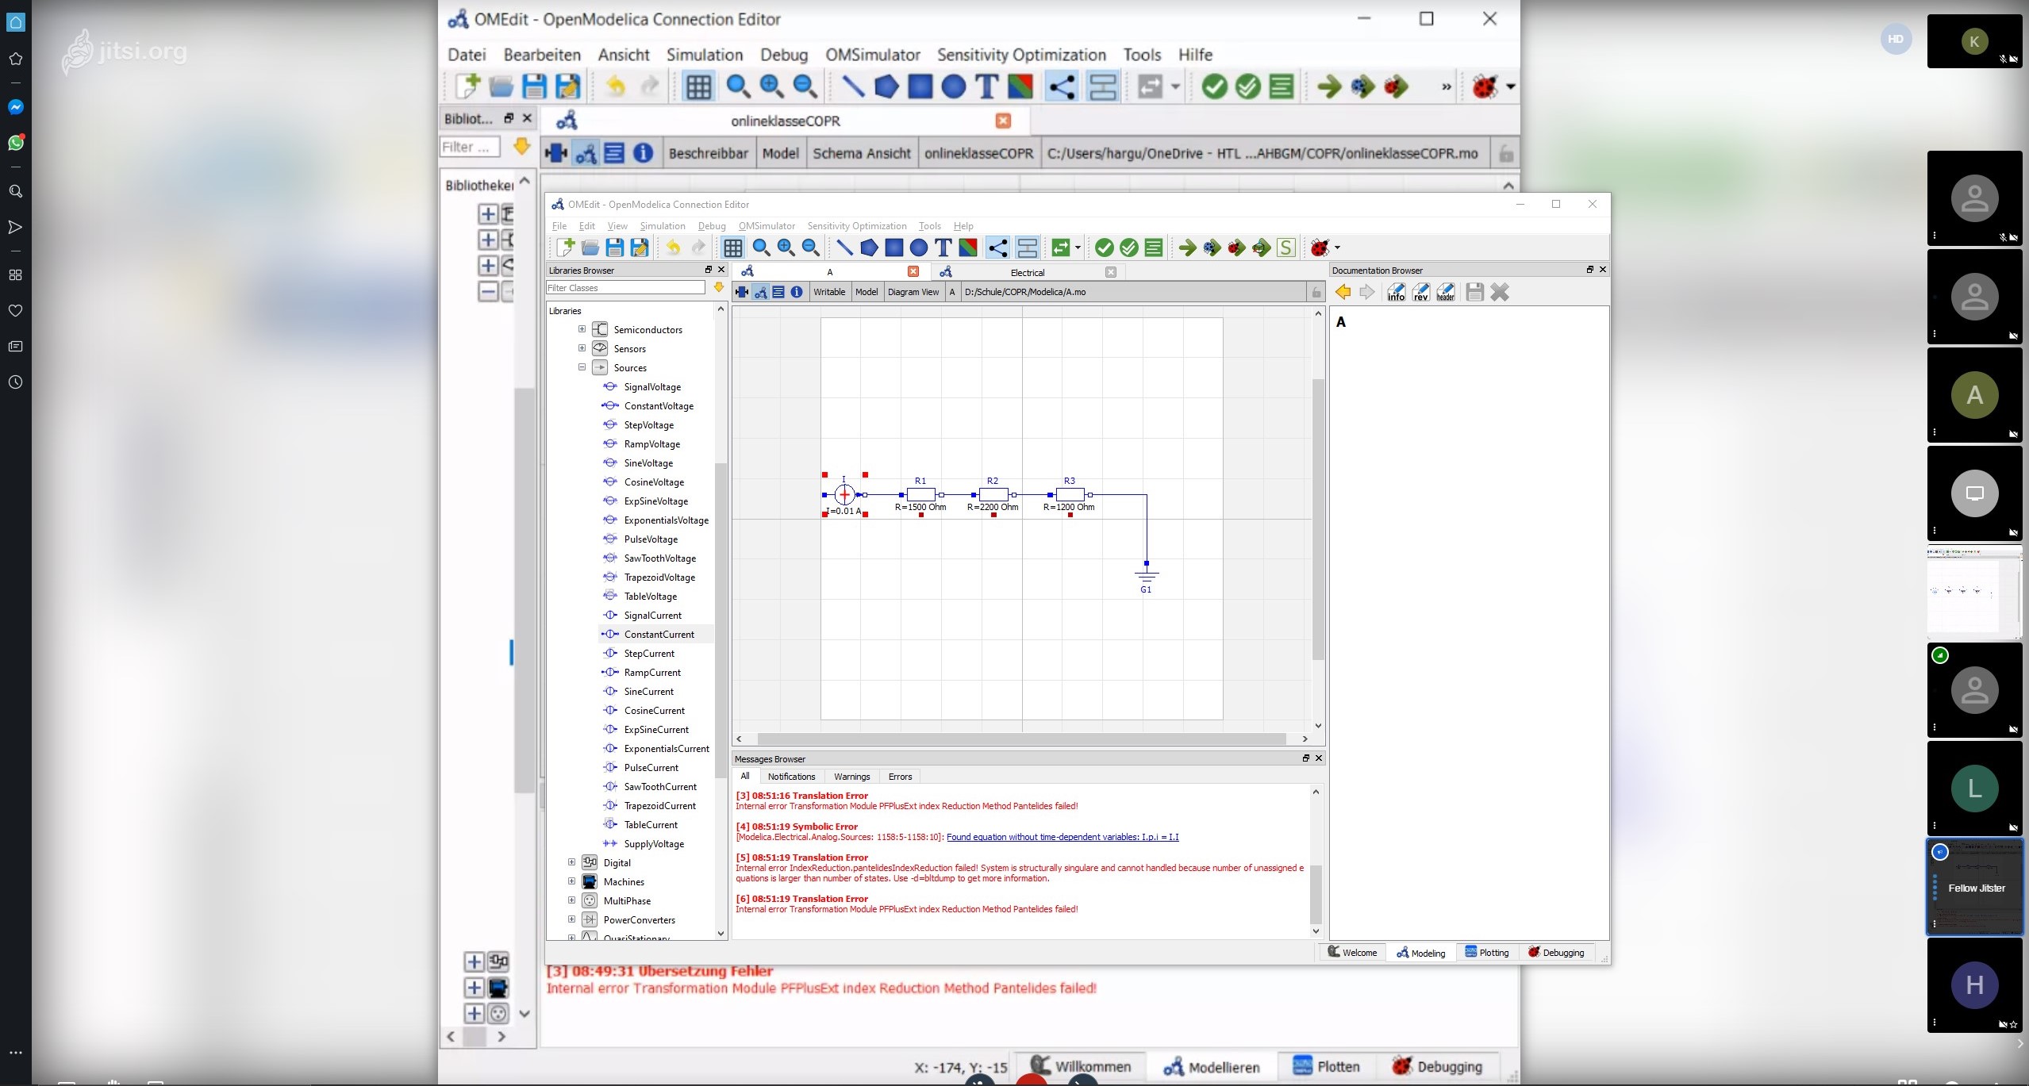Open the Sensitivity Optimization menu in inner window
The height and width of the screenshot is (1086, 2029).
tap(856, 226)
